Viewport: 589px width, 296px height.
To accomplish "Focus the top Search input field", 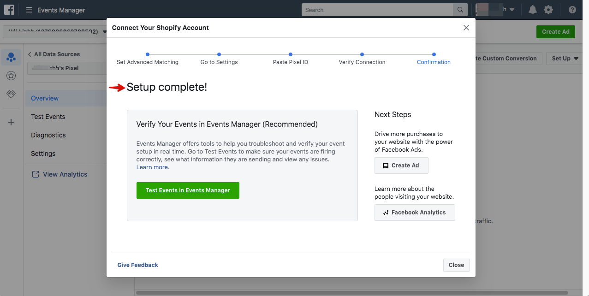I will pos(377,10).
